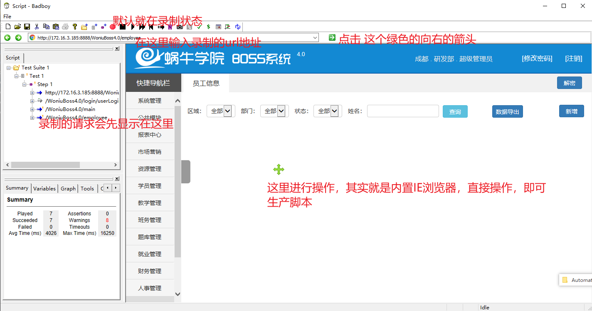592x311 pixels.
Task: Switch to the Graph tab
Action: 68,188
